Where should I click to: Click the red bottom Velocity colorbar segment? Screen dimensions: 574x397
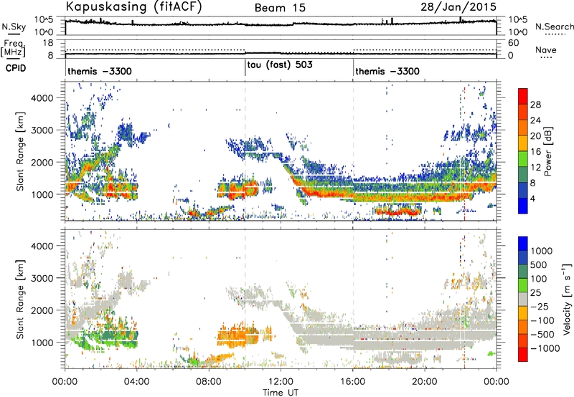click(523, 354)
